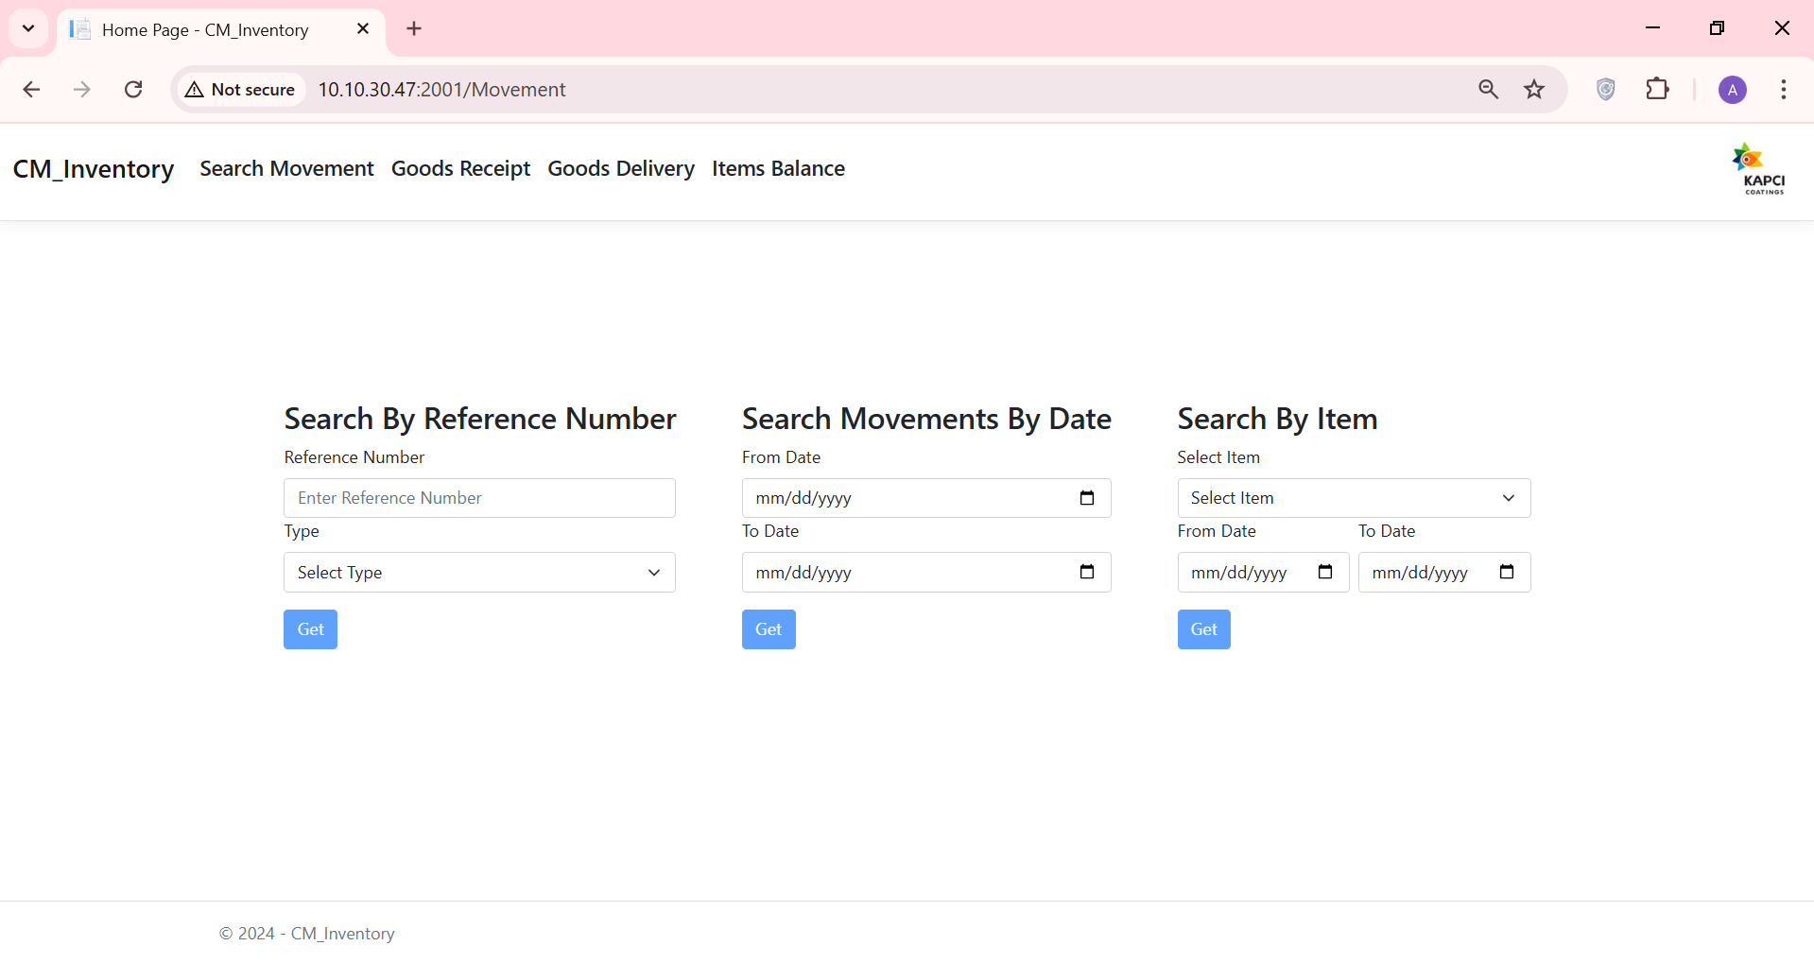Click the CM_Inventory home link

(x=93, y=169)
